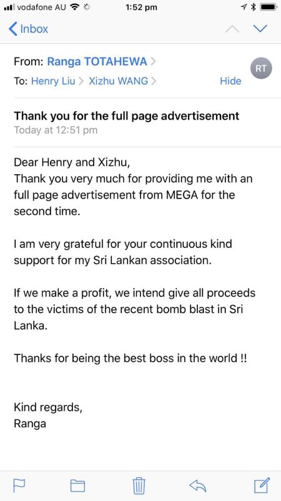
Task: Go to previous message up arrow
Action: (232, 29)
